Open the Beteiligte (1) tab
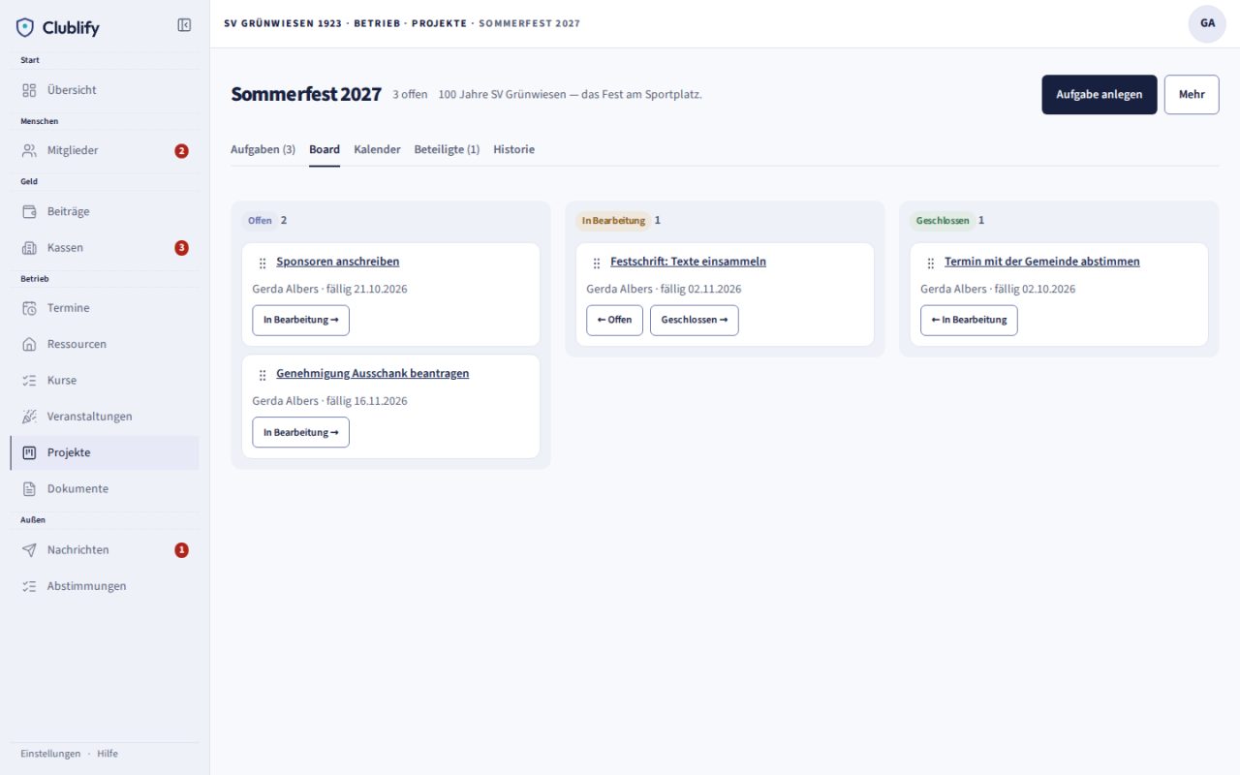Screen dimensions: 1240x775 [447, 150]
